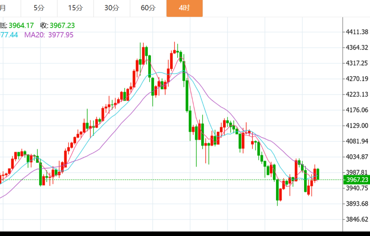Click the 4364.32 price axis label
The height and width of the screenshot is (236, 370).
[357, 48]
